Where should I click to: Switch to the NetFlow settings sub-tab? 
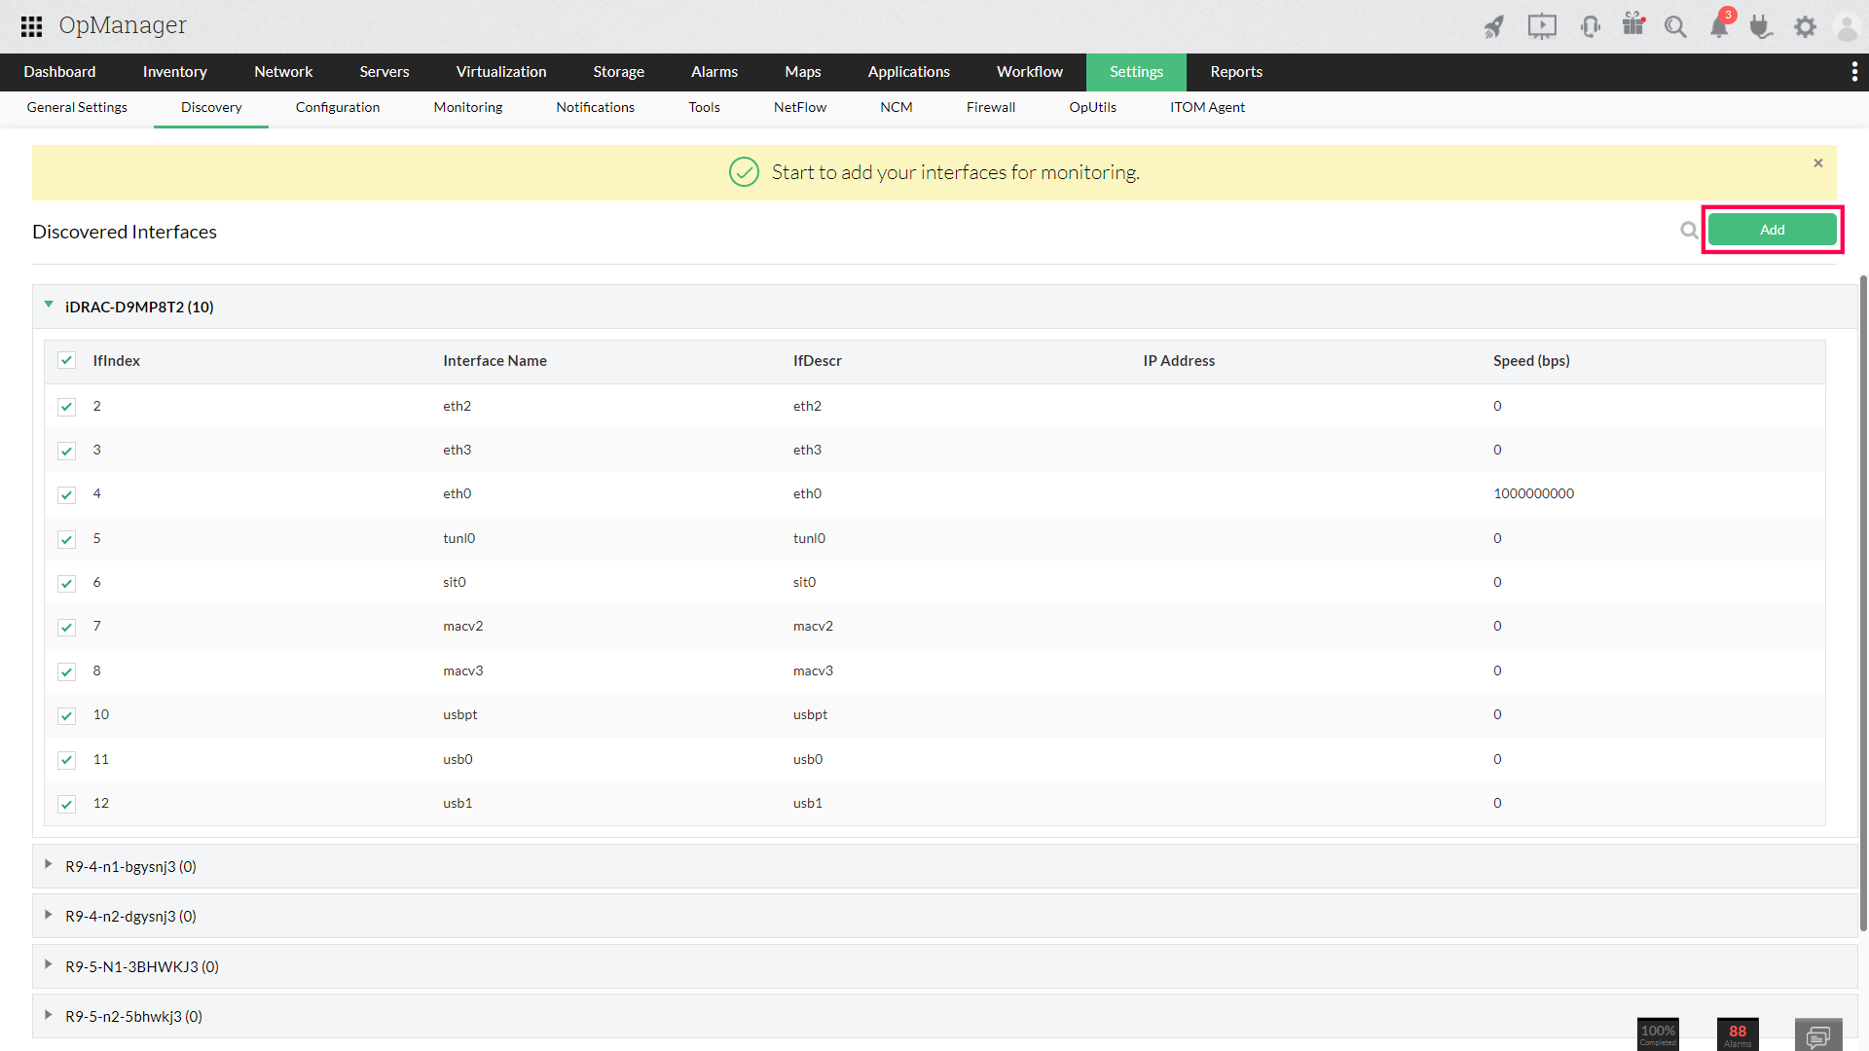coord(799,107)
